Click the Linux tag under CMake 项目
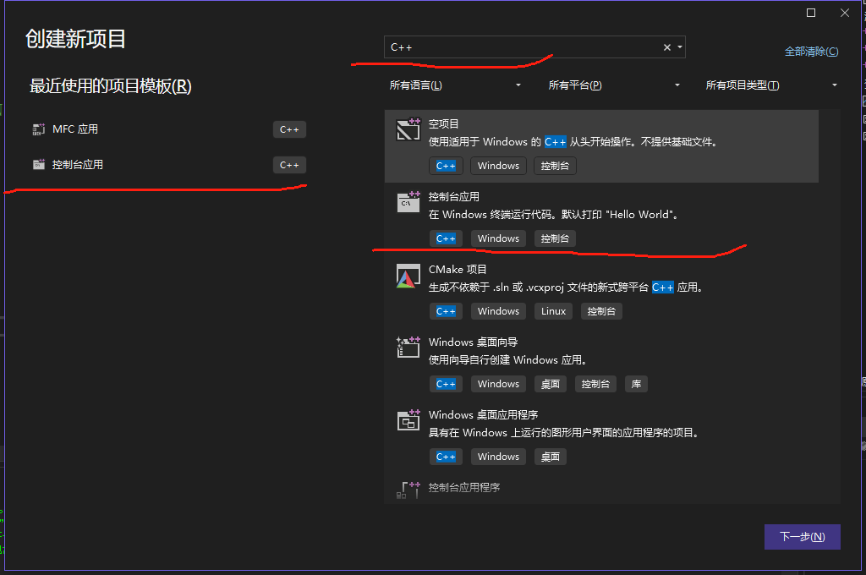 point(553,311)
